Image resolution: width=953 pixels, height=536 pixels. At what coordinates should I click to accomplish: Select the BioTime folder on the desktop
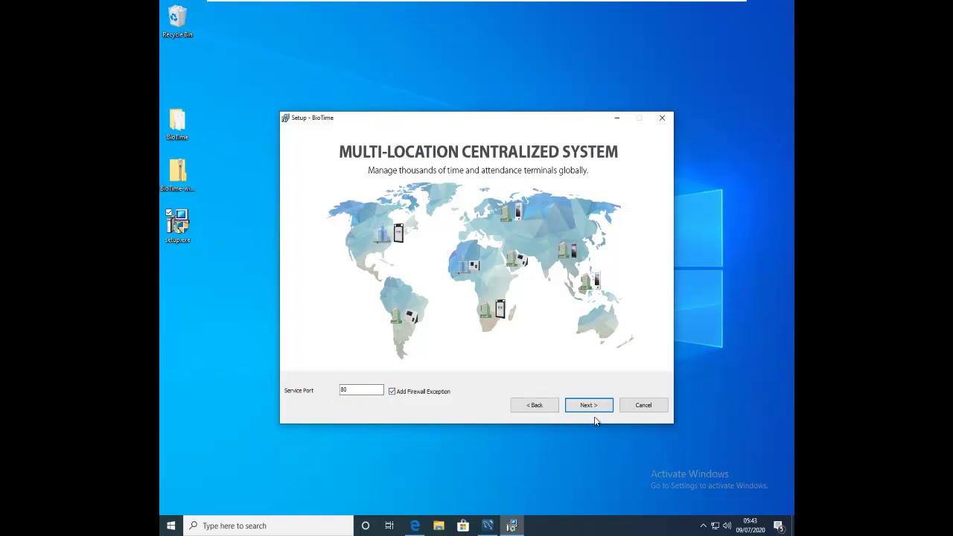(177, 124)
